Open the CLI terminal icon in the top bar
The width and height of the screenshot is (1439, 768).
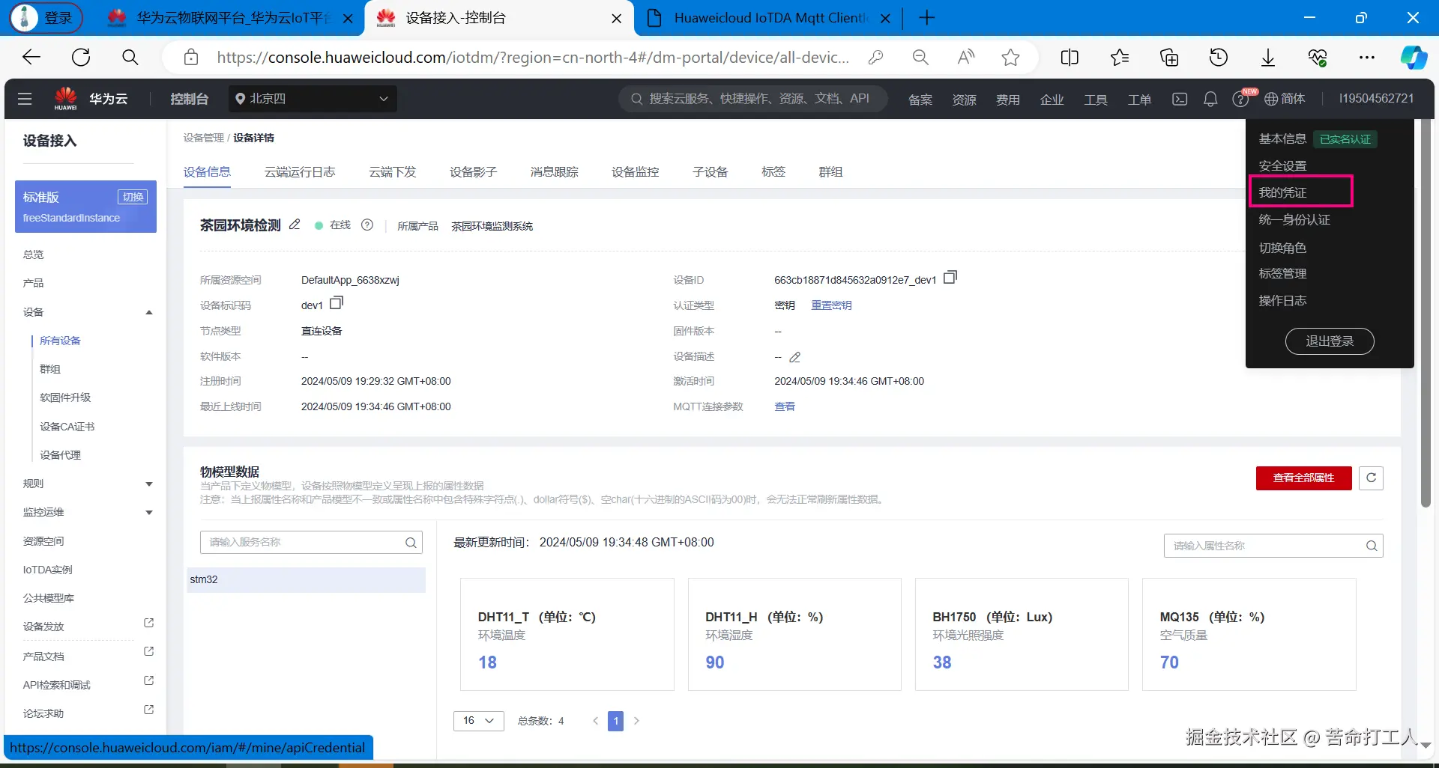click(1180, 98)
